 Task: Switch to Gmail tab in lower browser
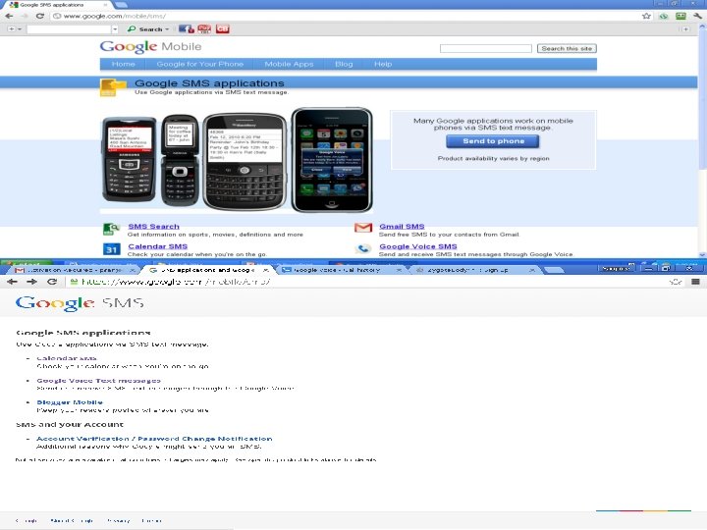(75, 270)
